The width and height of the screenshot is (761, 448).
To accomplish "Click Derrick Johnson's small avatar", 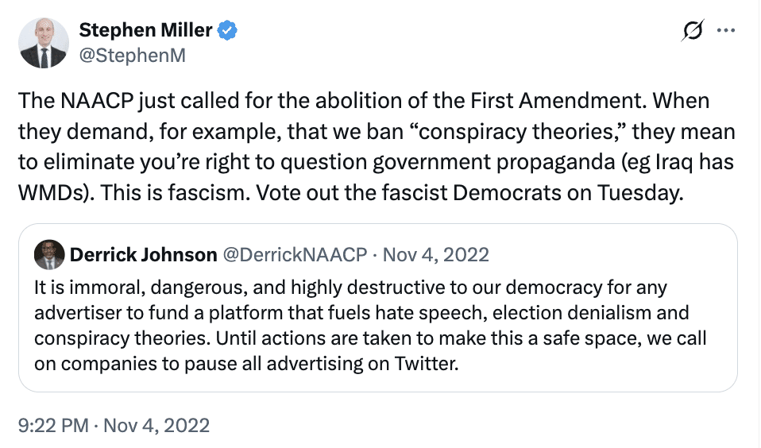I will click(x=49, y=255).
